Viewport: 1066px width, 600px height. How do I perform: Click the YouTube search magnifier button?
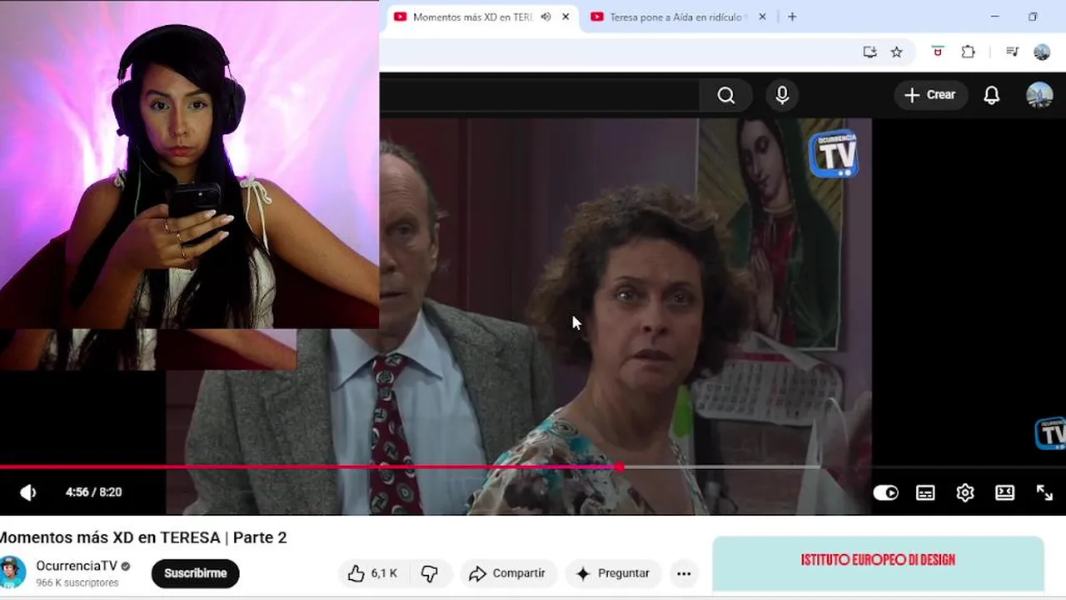click(726, 96)
